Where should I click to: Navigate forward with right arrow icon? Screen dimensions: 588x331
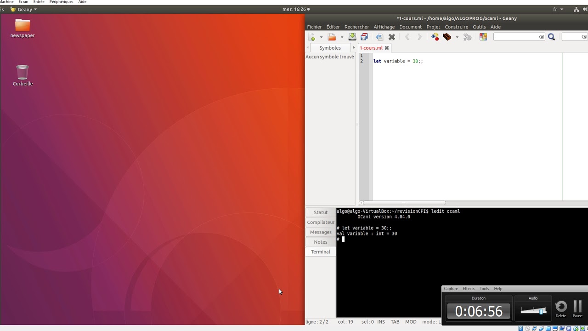click(x=419, y=37)
